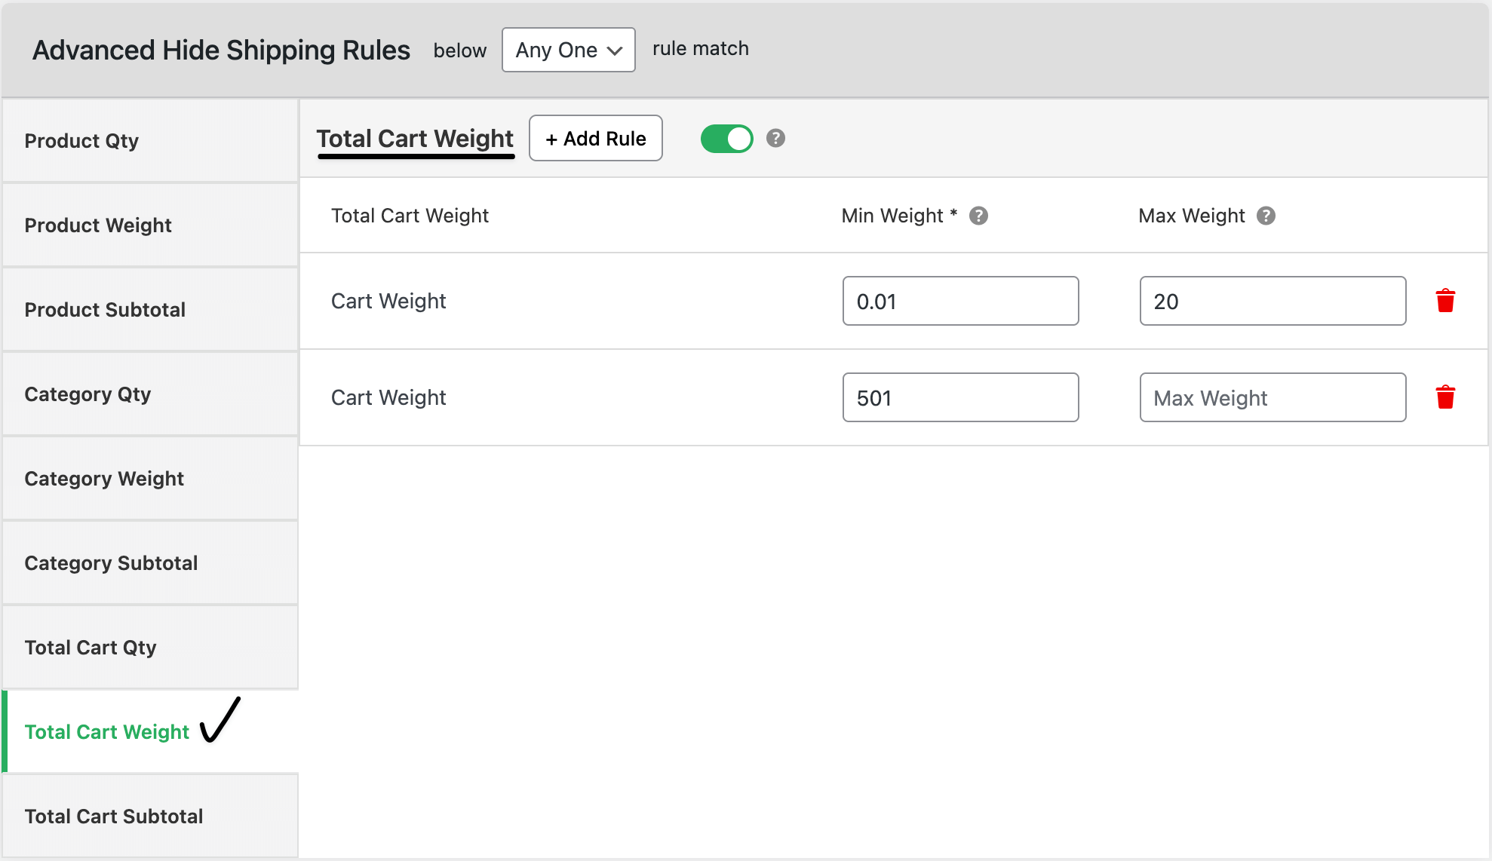Switch to Category Weight rules
The height and width of the screenshot is (861, 1492).
tap(104, 478)
